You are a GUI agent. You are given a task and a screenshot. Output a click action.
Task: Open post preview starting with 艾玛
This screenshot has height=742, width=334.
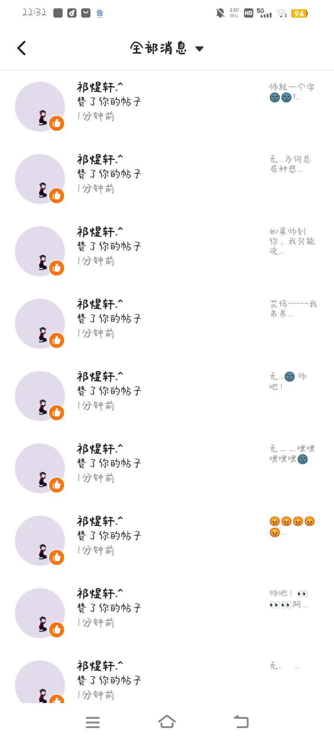click(293, 309)
